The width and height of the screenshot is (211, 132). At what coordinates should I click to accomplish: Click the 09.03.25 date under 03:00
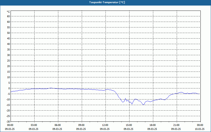tap(33, 129)
